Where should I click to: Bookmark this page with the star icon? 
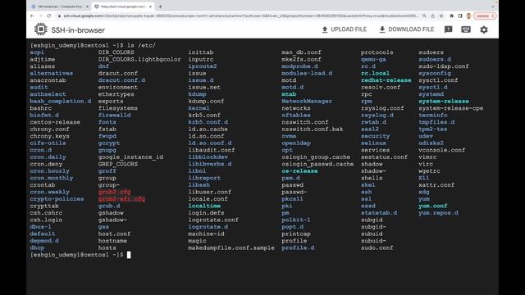(441, 16)
